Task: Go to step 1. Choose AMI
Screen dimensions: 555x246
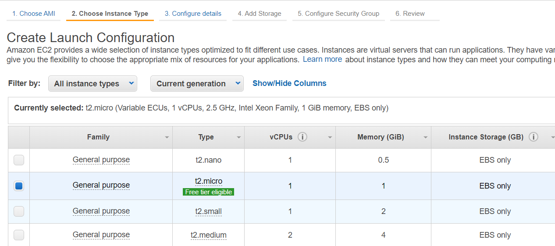Action: [34, 14]
